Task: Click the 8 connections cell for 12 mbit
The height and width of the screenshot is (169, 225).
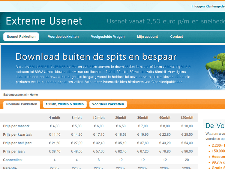Action: (x=99, y=160)
